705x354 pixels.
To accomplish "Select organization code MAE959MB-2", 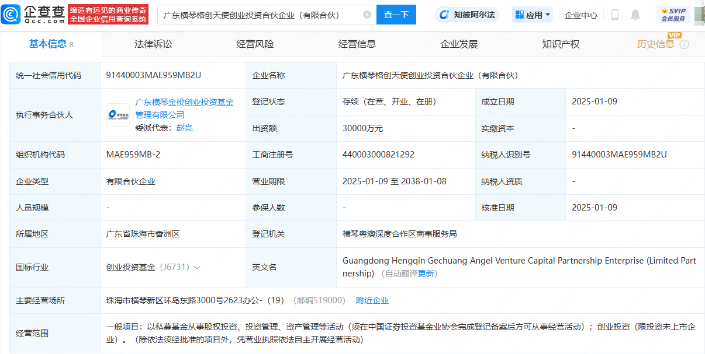I will (133, 155).
